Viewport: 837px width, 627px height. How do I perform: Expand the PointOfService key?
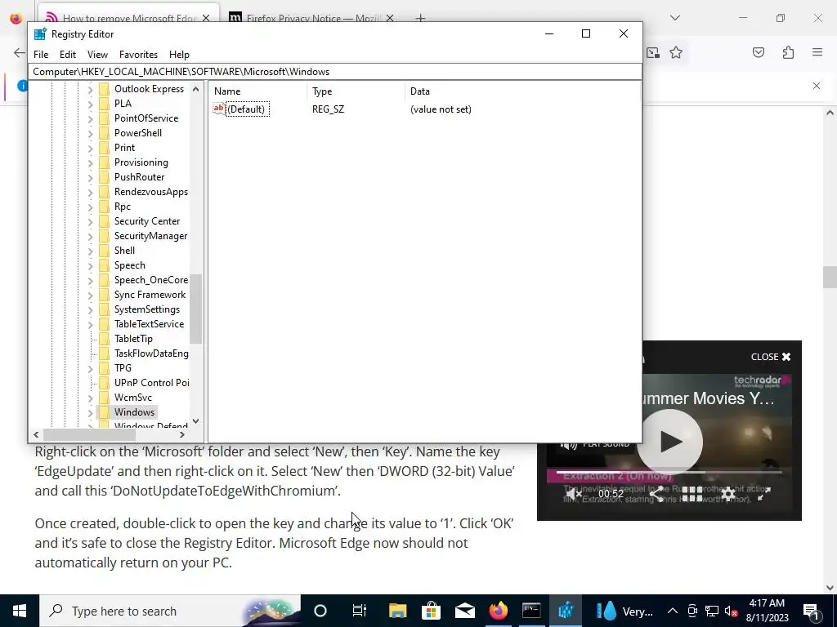pos(90,118)
